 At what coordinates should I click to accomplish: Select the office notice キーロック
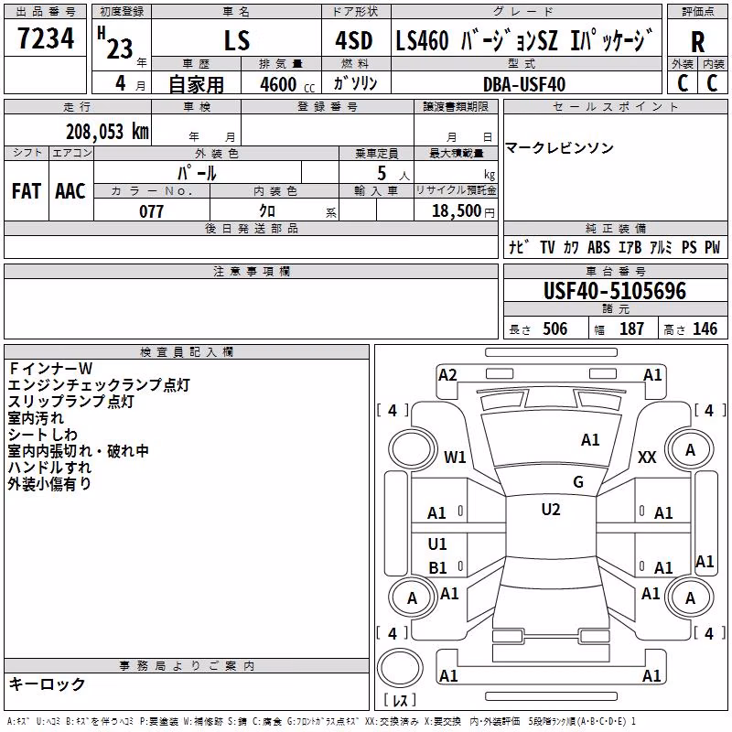click(47, 684)
